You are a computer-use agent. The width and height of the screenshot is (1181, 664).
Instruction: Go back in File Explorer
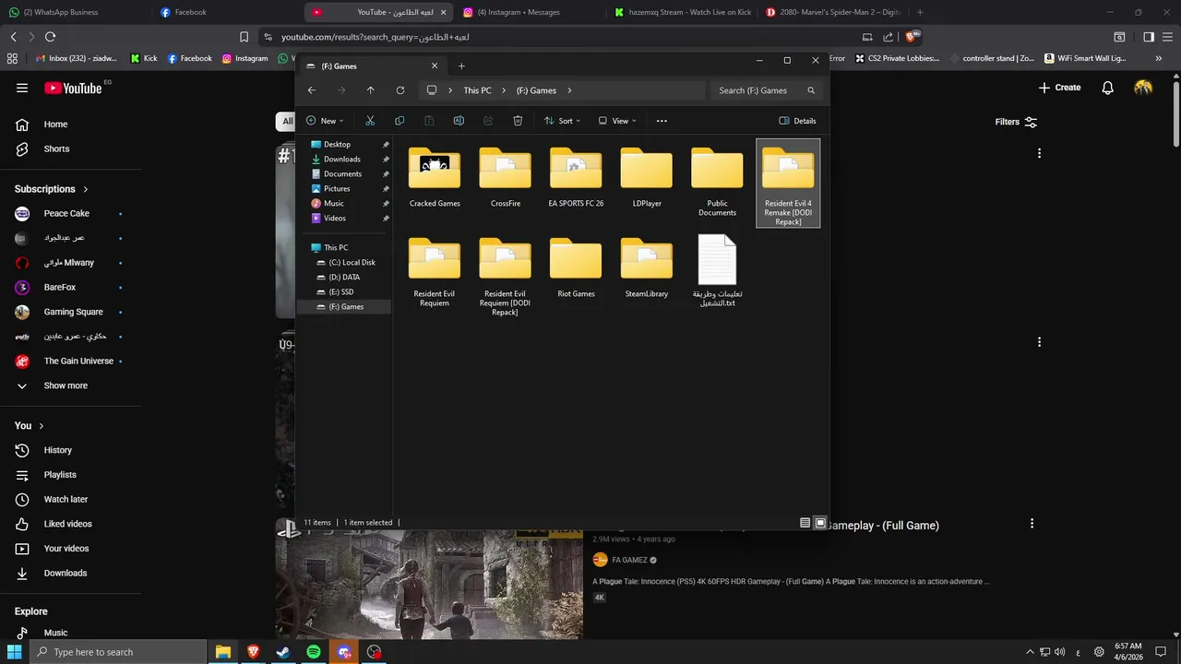click(312, 90)
